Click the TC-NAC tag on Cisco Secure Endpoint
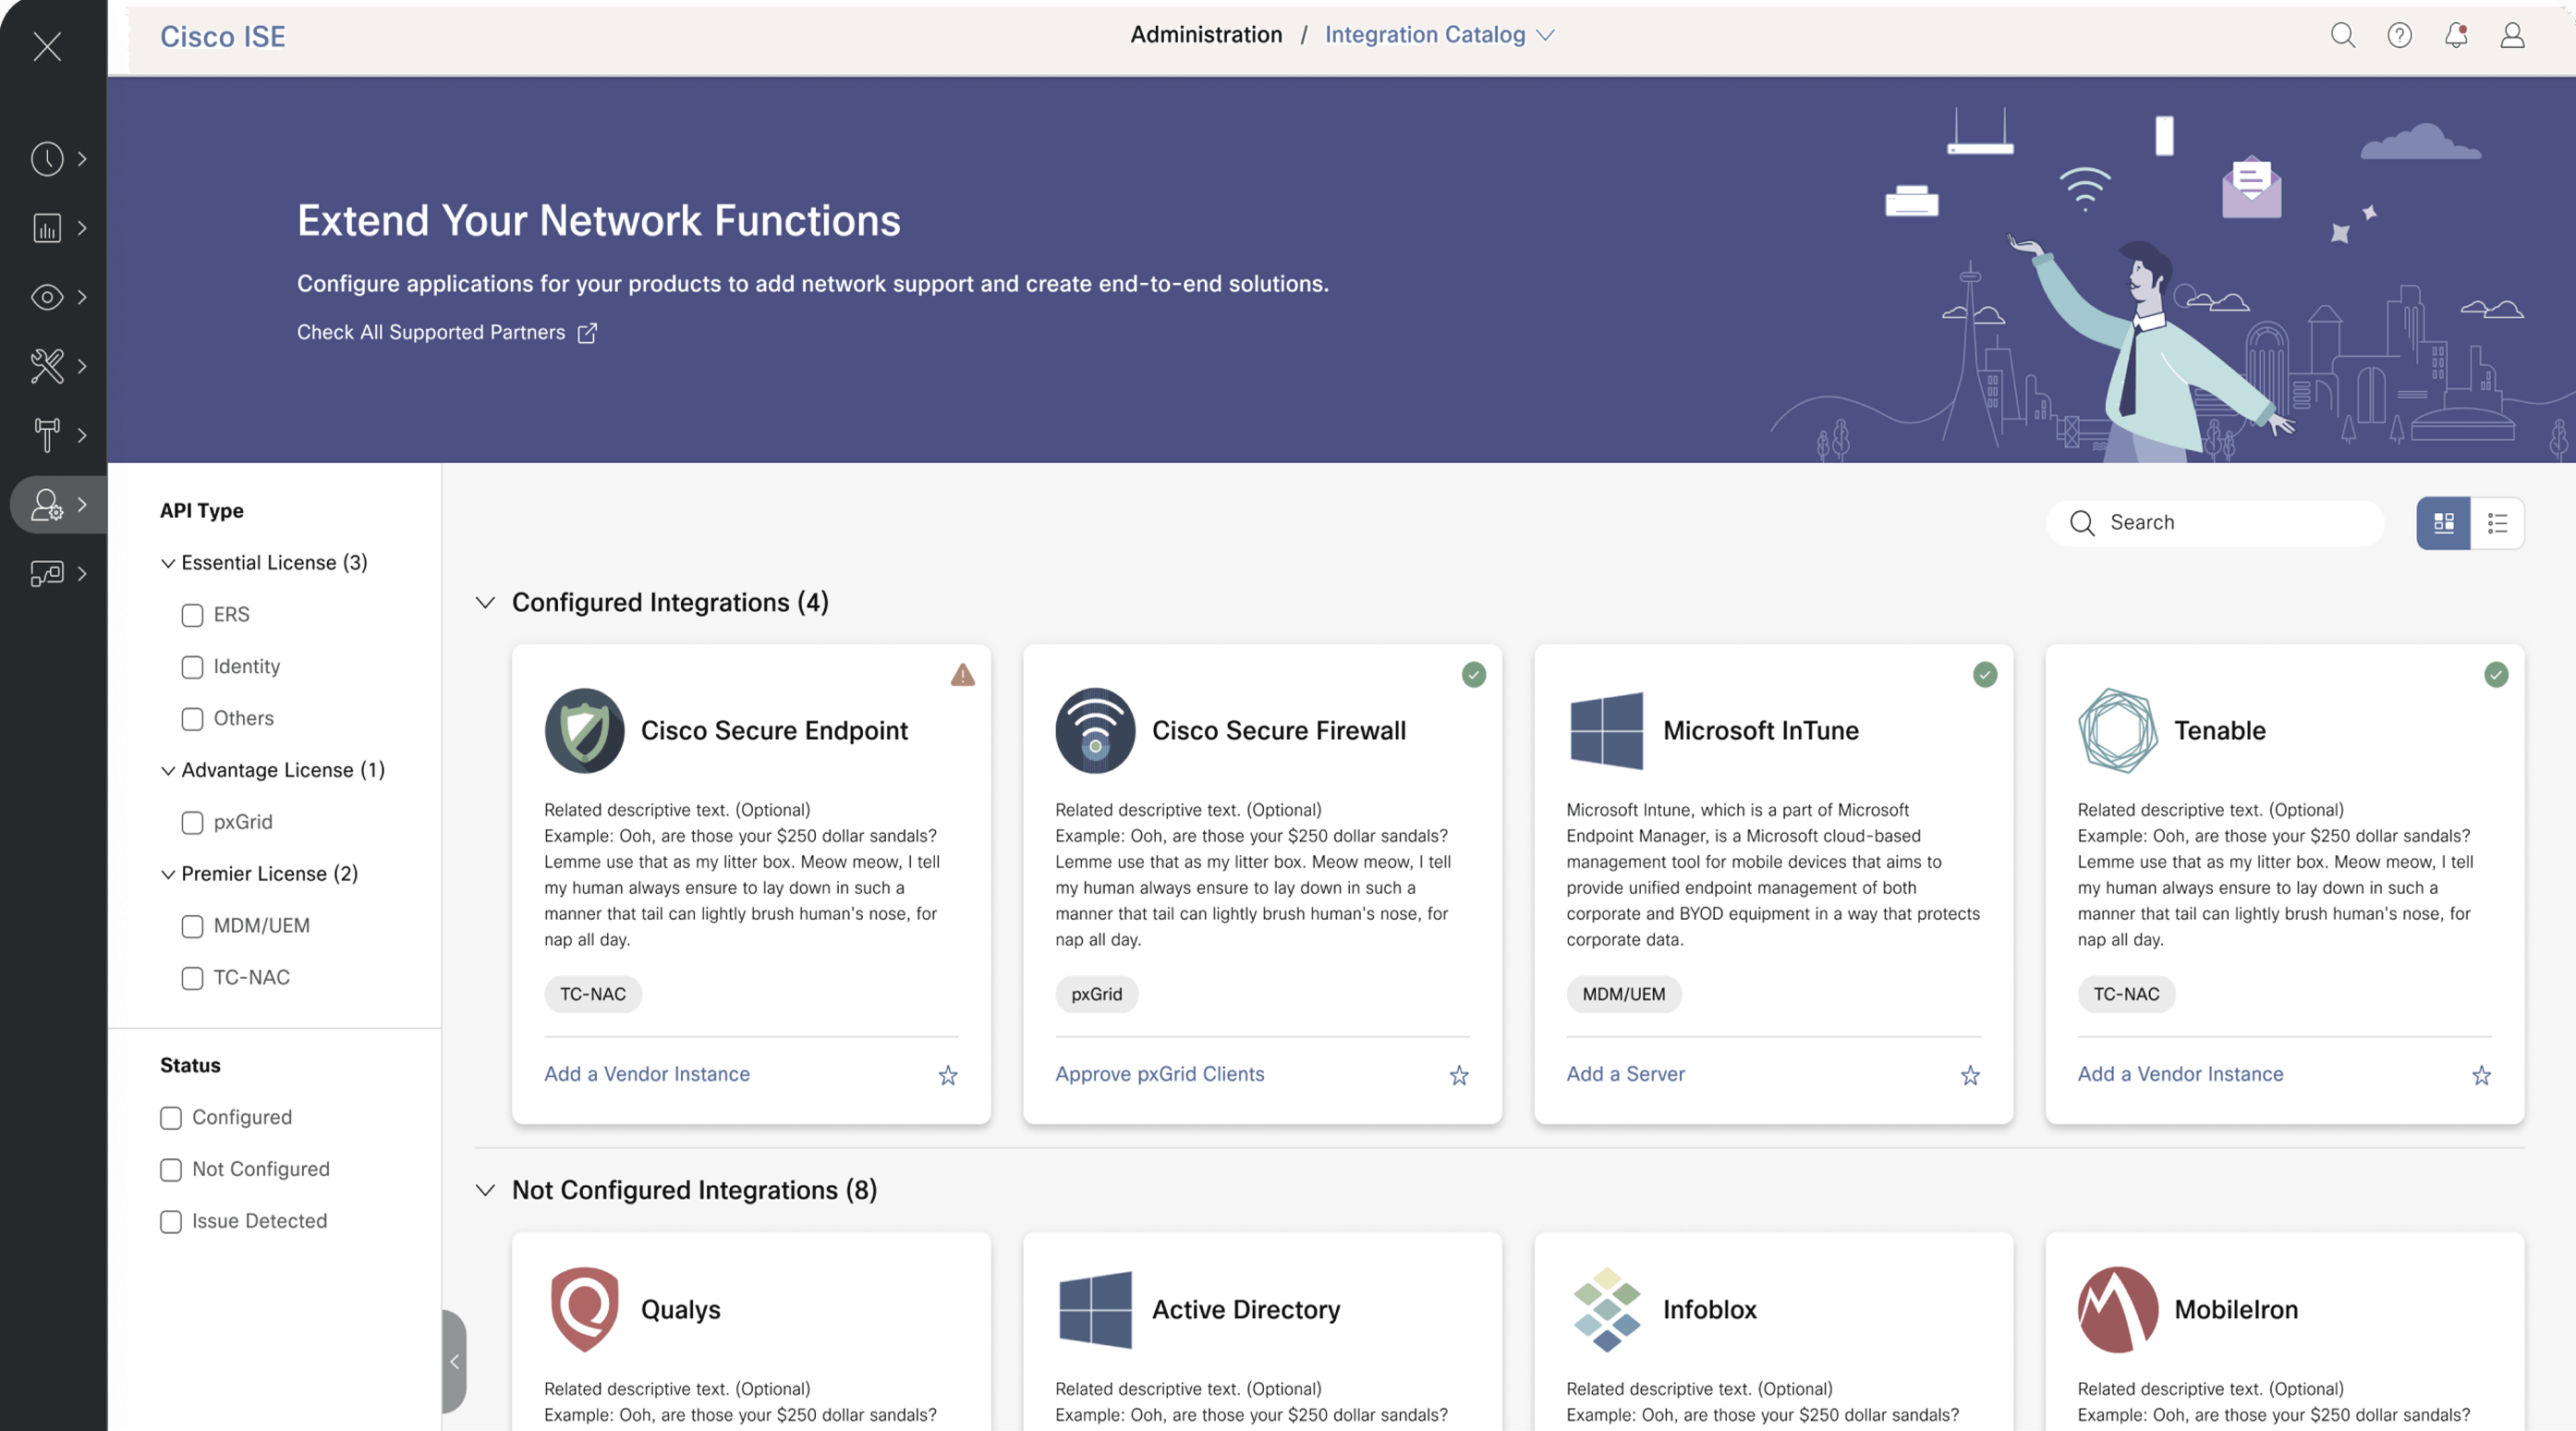The image size is (2576, 1431). coord(593,994)
